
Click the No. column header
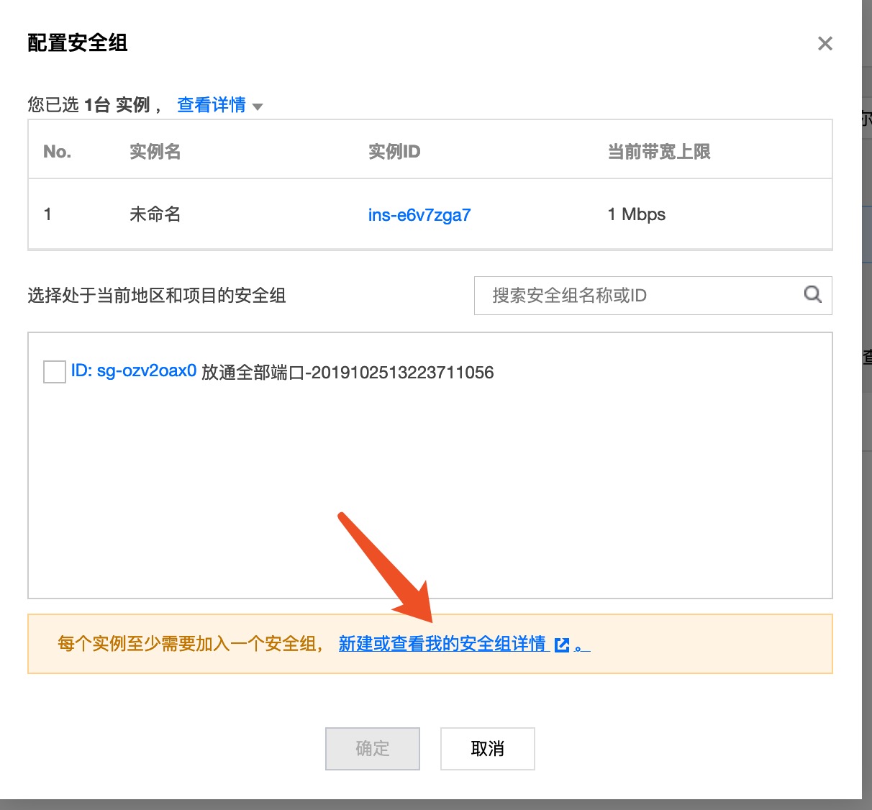click(57, 152)
